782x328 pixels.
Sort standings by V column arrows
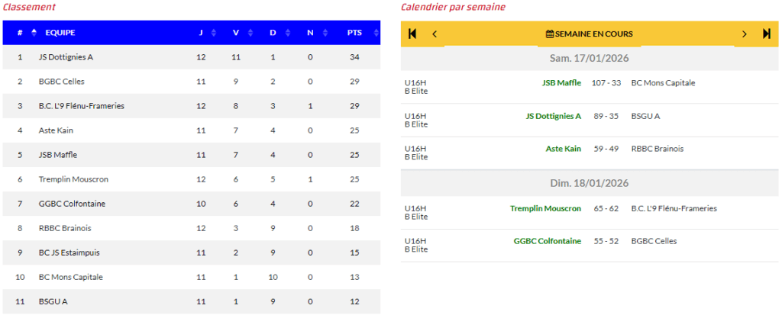pyautogui.click(x=249, y=33)
